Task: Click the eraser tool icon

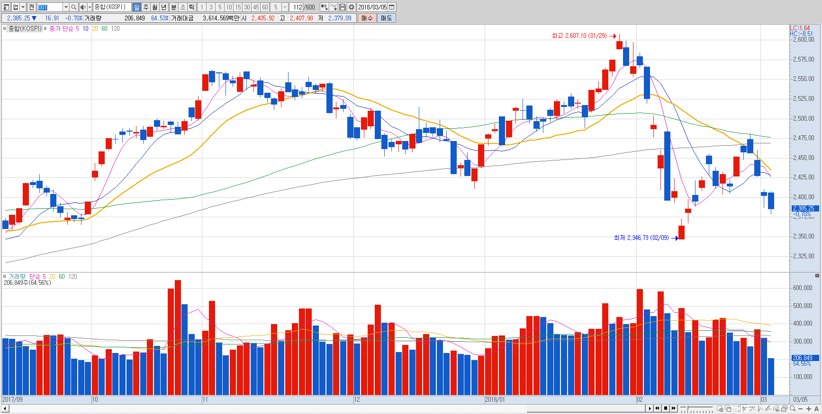Action: coord(777,408)
